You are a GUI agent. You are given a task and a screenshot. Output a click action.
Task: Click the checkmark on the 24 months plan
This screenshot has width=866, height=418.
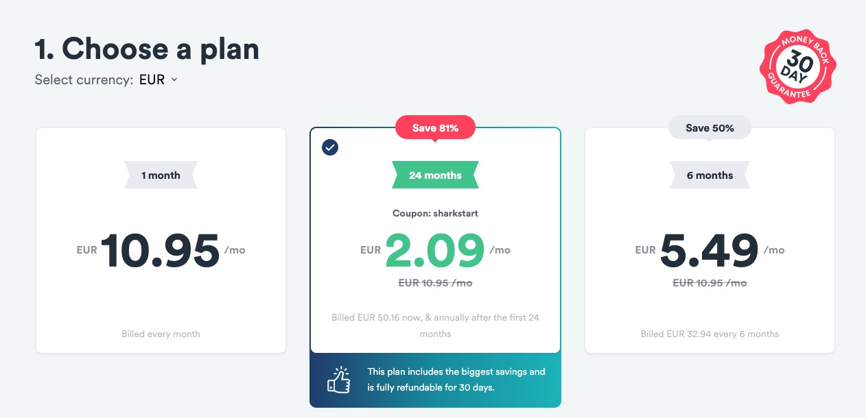pyautogui.click(x=330, y=147)
